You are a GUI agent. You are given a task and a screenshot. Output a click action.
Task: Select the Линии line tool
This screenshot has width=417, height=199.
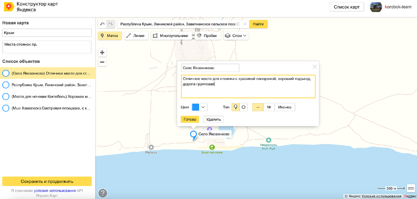click(136, 35)
